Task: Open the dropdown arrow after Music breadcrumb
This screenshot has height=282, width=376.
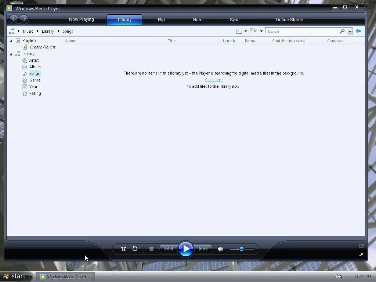Action: [x=38, y=31]
